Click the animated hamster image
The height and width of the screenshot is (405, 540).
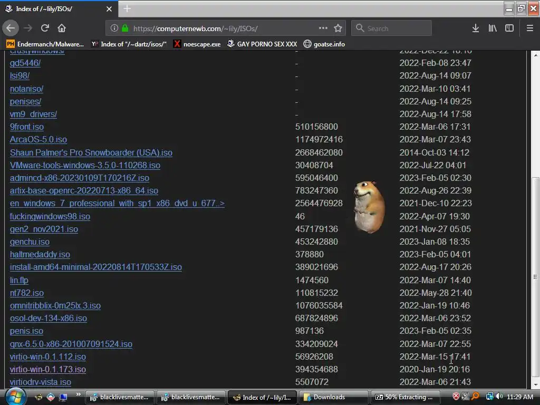click(369, 207)
